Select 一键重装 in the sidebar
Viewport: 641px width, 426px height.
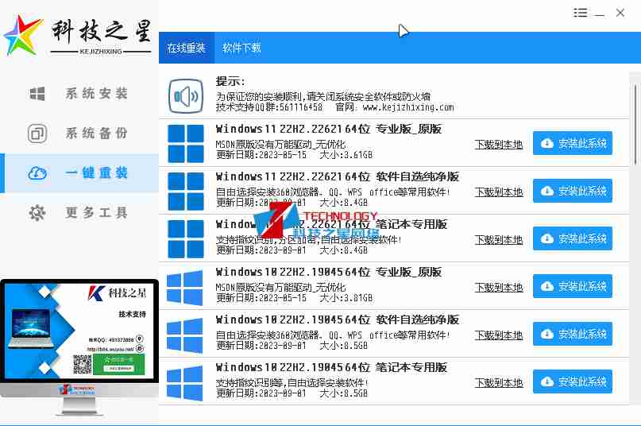pos(79,173)
